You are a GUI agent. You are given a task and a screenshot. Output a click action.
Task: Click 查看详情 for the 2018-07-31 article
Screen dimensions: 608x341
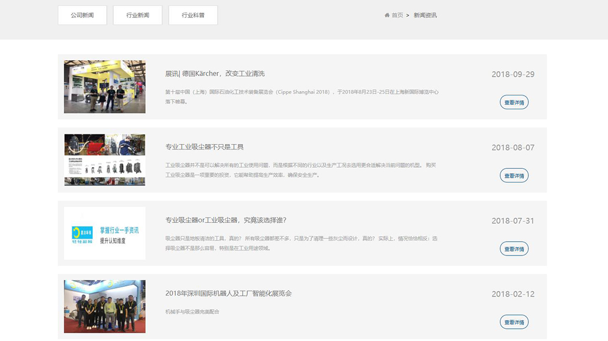click(514, 248)
